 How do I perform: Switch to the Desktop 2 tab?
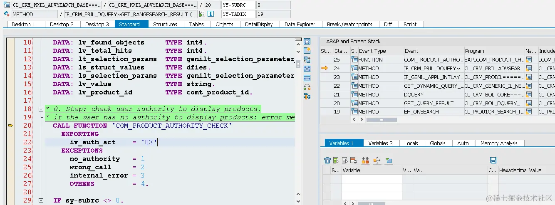tap(62, 24)
